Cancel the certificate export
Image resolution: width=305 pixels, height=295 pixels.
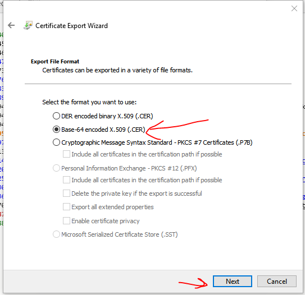pyautogui.click(x=277, y=281)
